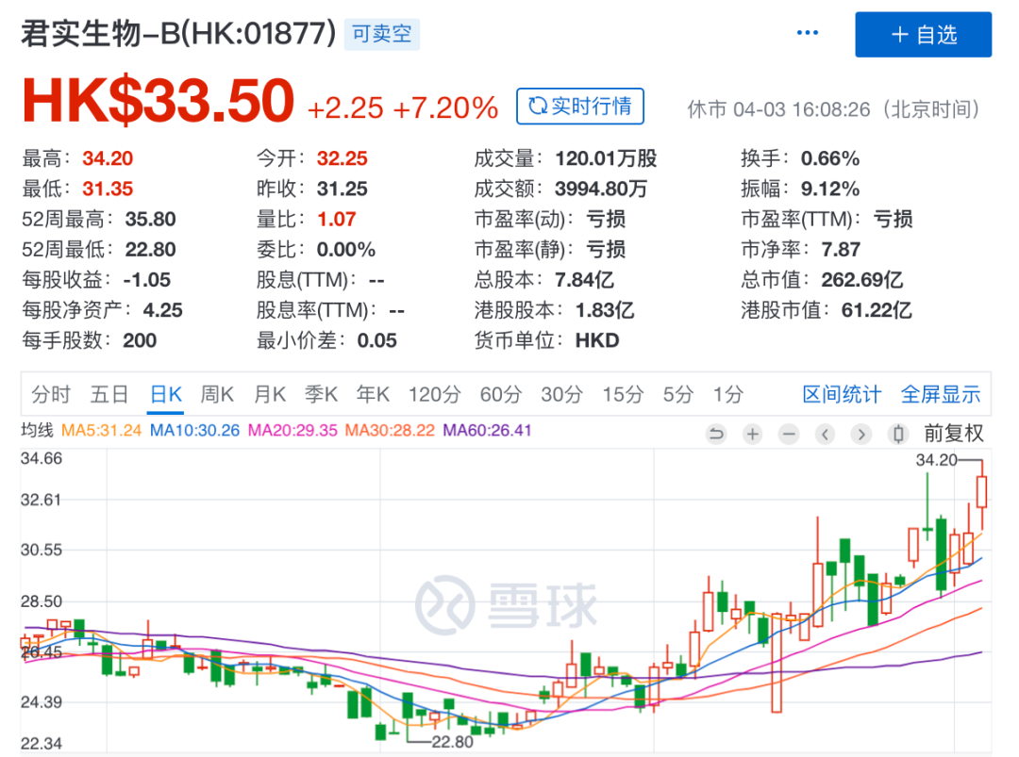Click the 最低 value 31.35

[108, 189]
